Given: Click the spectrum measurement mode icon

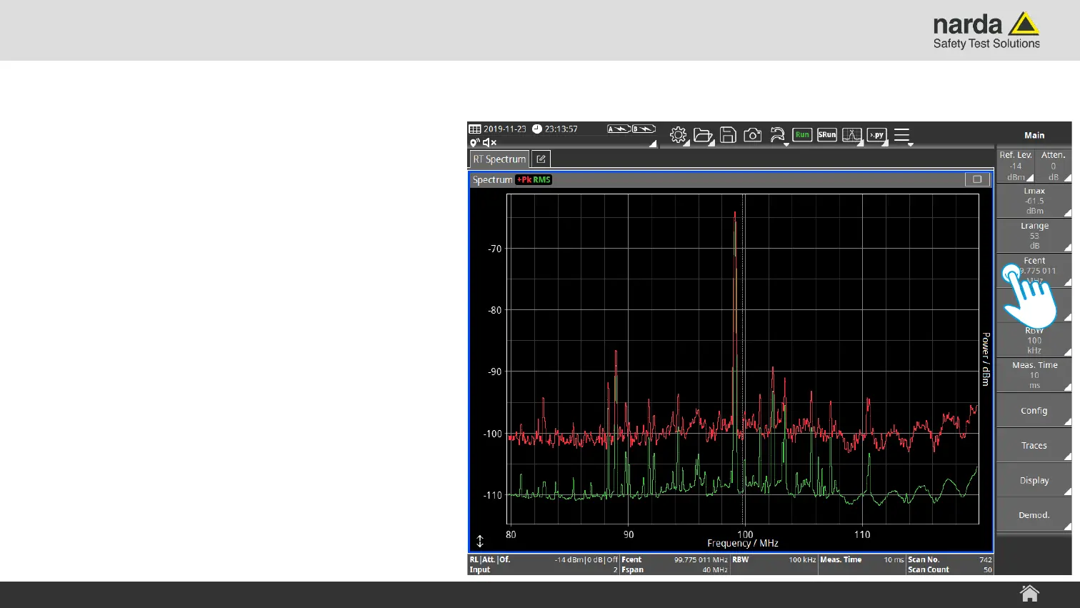Looking at the screenshot, I should pyautogui.click(x=851, y=135).
